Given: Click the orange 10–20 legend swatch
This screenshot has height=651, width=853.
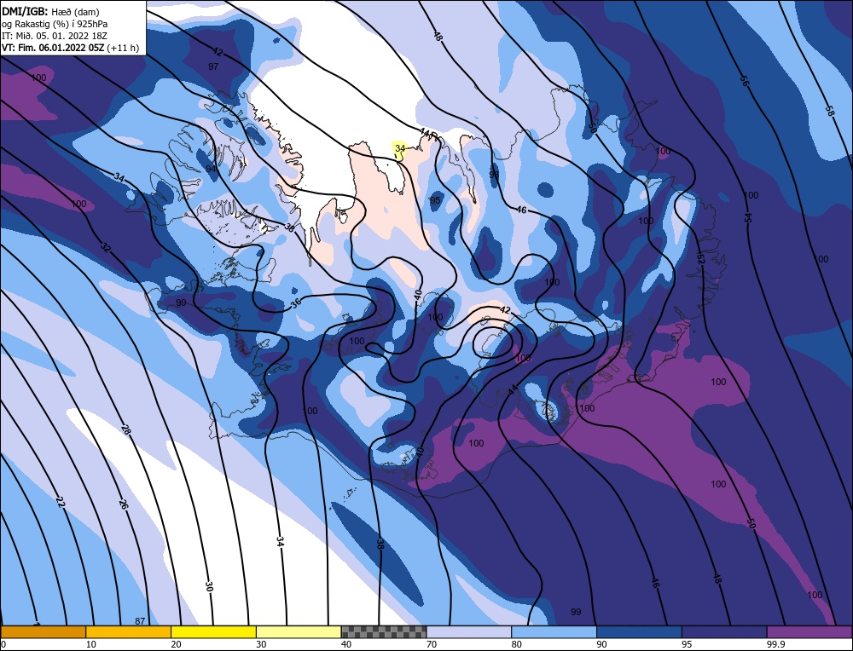Looking at the screenshot, I should click(129, 631).
